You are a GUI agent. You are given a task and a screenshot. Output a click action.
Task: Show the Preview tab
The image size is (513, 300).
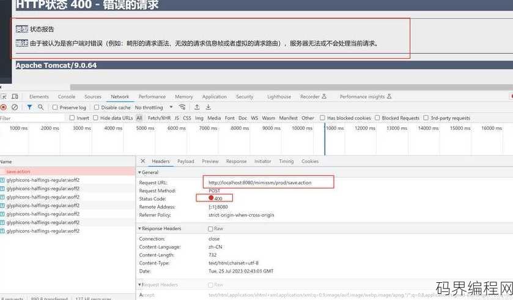(x=210, y=161)
